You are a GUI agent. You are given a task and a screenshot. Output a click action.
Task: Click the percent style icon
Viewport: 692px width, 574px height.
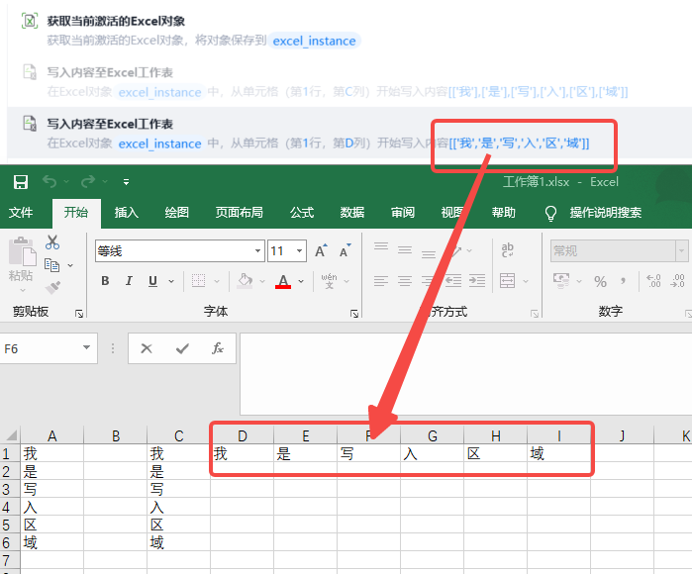point(600,282)
